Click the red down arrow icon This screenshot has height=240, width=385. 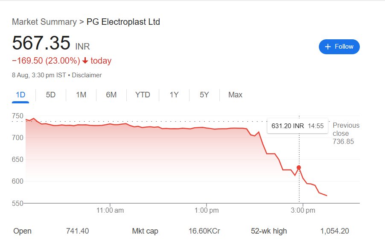(x=85, y=61)
